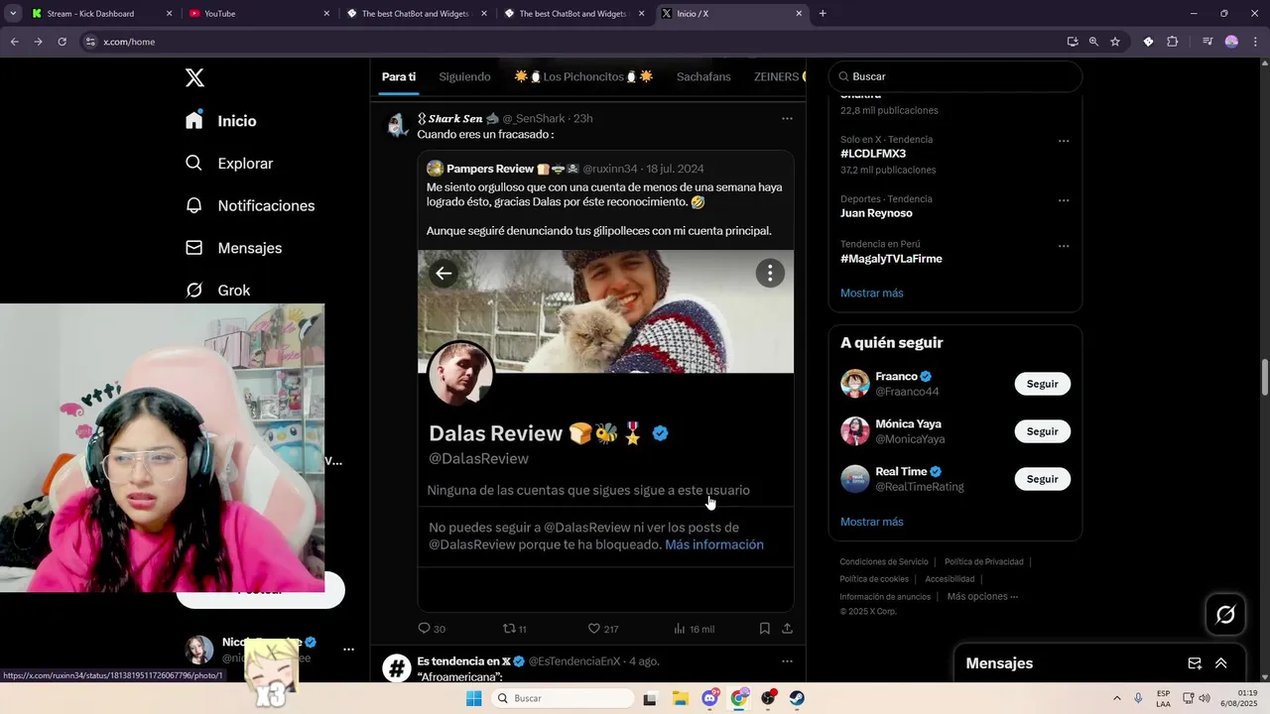Click Mostrar más under trends

click(872, 294)
